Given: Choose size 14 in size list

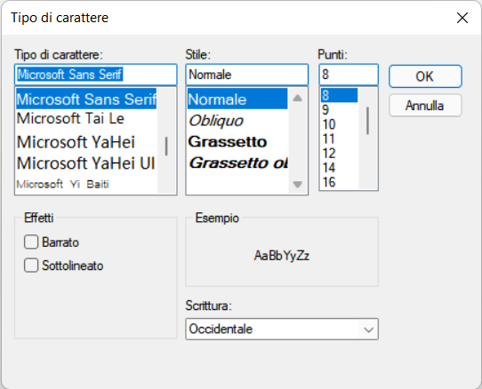Looking at the screenshot, I should (339, 168).
